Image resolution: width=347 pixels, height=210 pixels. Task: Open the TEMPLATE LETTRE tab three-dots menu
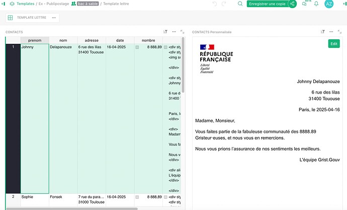pos(54,18)
